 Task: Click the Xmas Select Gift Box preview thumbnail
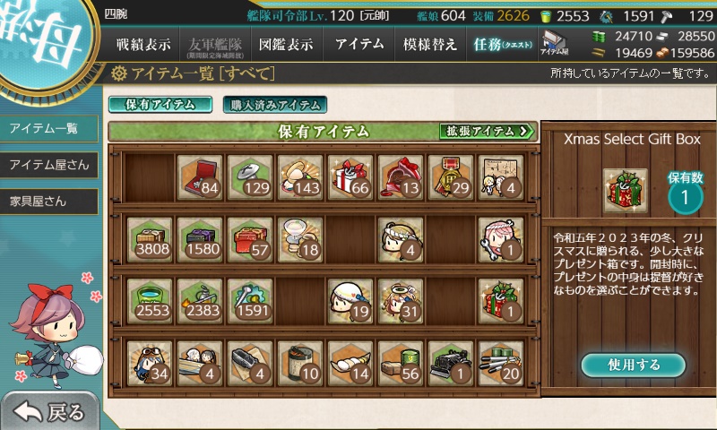tap(625, 191)
